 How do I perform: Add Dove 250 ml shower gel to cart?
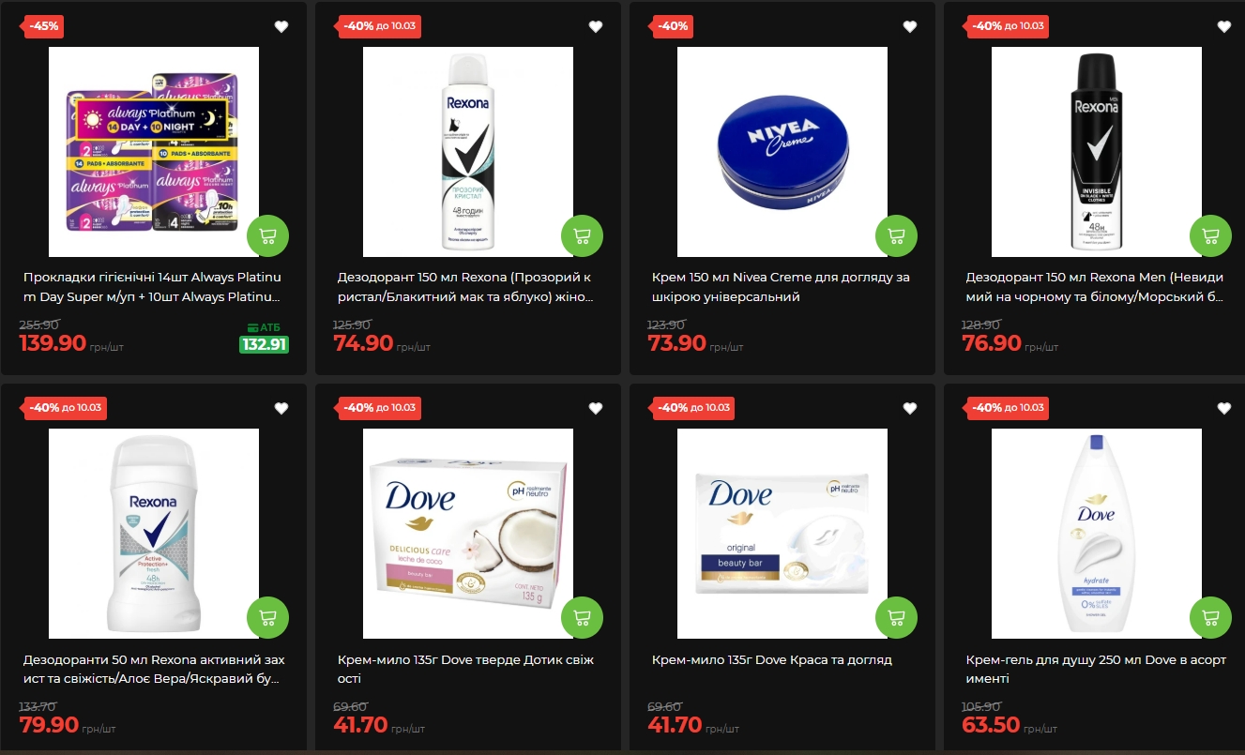[1210, 618]
